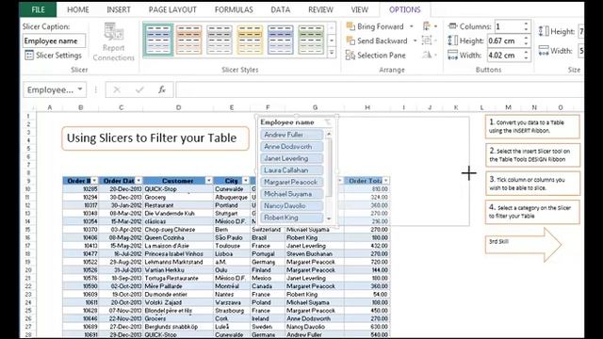The width and height of the screenshot is (603, 339).
Task: Open the Order ID column filter dropdown
Action: click(94, 181)
